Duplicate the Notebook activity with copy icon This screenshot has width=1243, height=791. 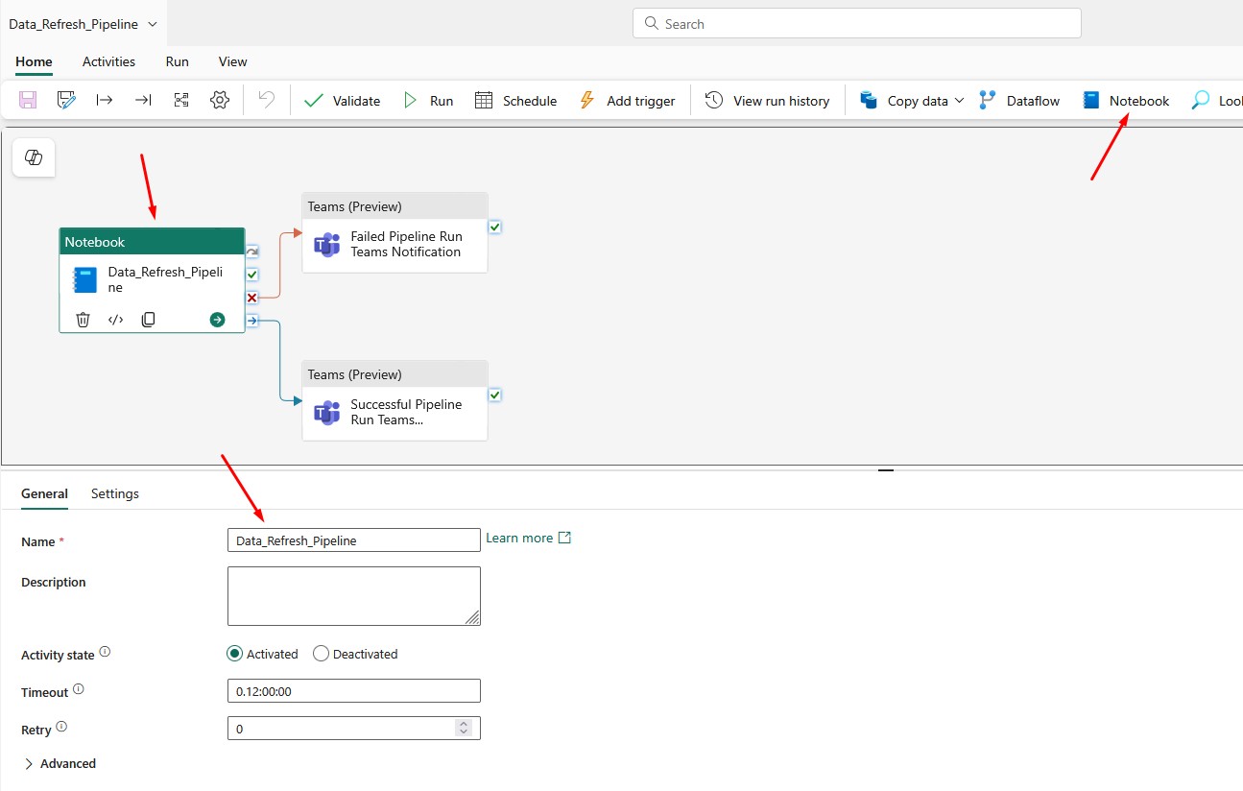(148, 320)
